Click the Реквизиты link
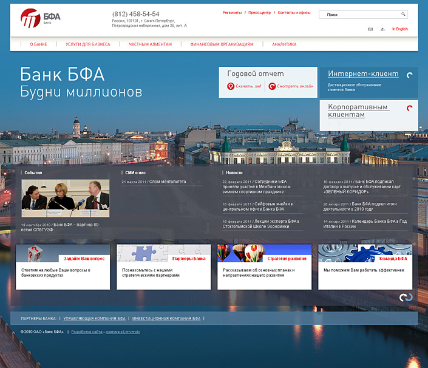 tap(232, 13)
